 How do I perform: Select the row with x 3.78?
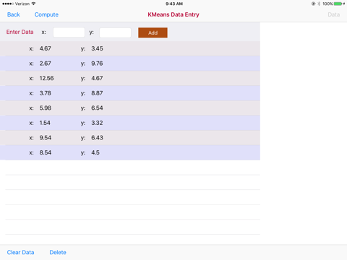(x=130, y=93)
